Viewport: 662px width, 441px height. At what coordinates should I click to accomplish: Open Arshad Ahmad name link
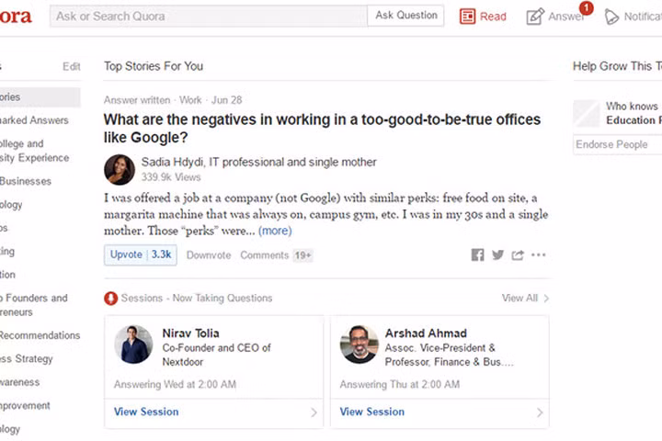pyautogui.click(x=426, y=334)
